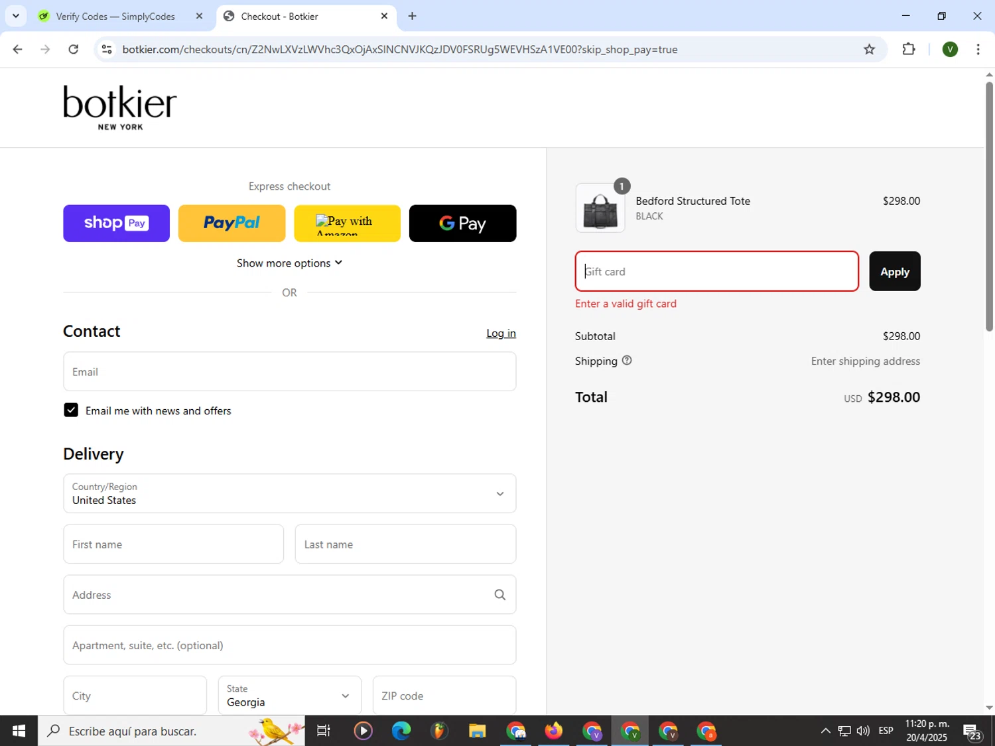The width and height of the screenshot is (995, 746).
Task: Open File Explorer from the taskbar
Action: pyautogui.click(x=477, y=731)
